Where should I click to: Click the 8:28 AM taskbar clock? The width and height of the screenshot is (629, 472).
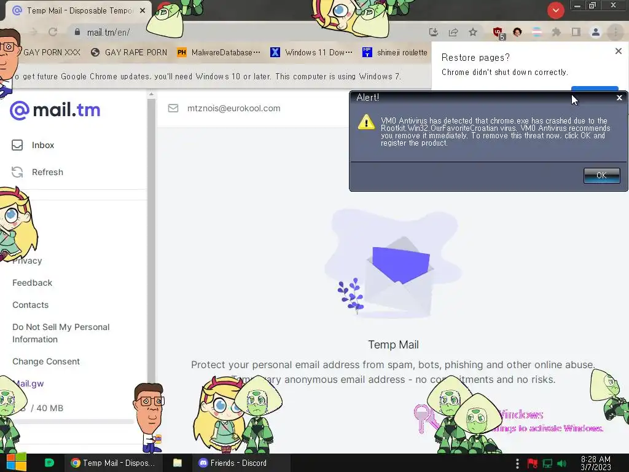tap(596, 463)
